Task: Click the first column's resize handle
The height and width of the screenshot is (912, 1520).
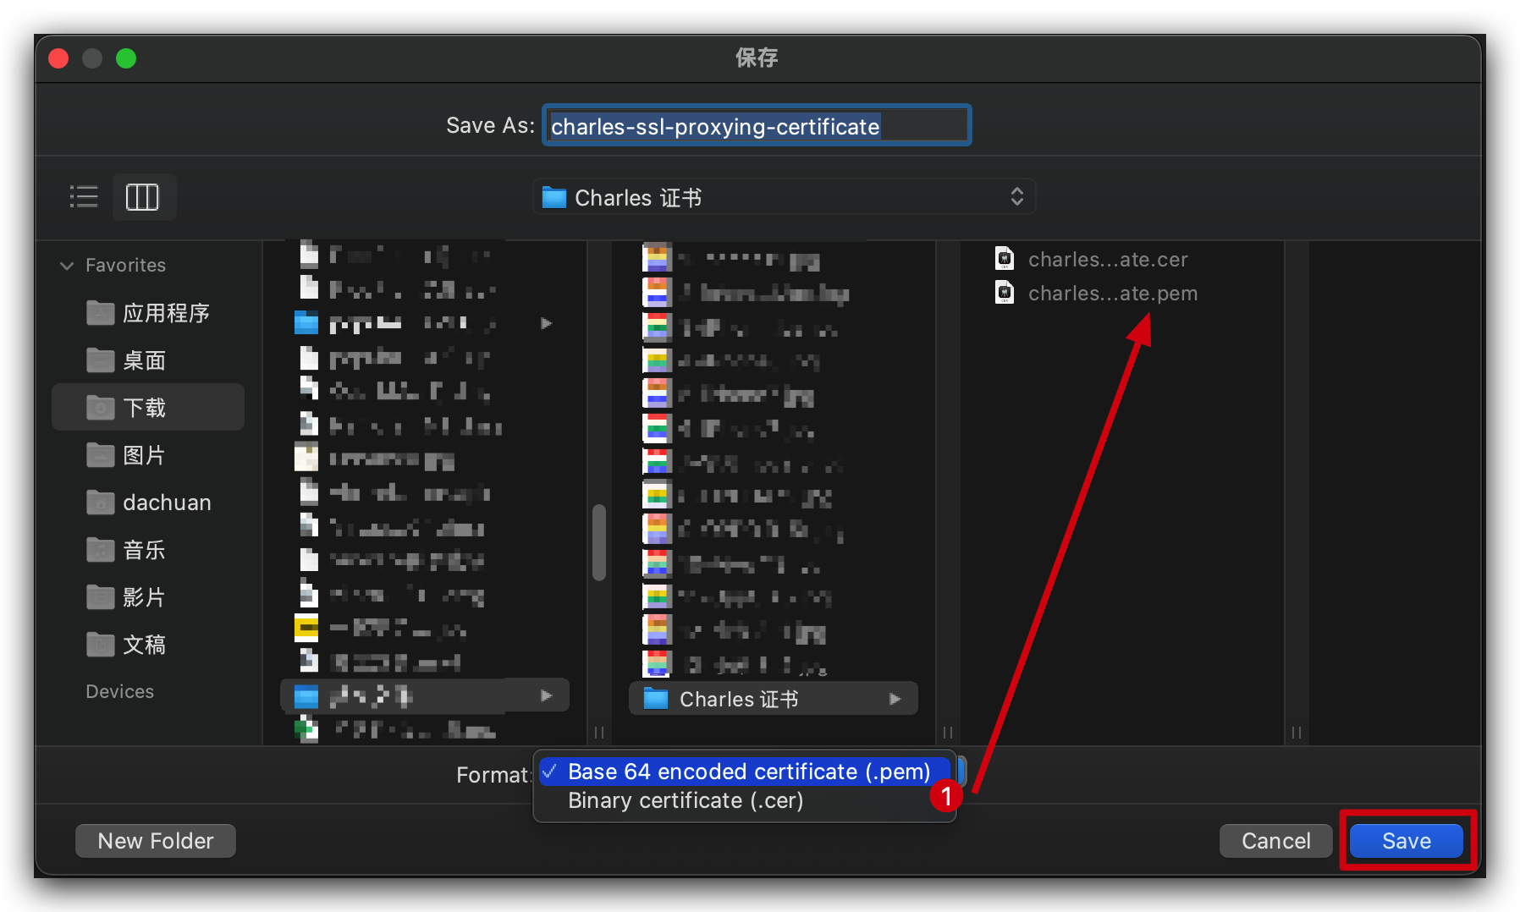Action: [599, 733]
